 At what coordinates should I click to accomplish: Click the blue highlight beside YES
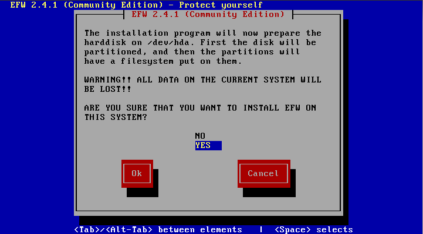coord(216,146)
